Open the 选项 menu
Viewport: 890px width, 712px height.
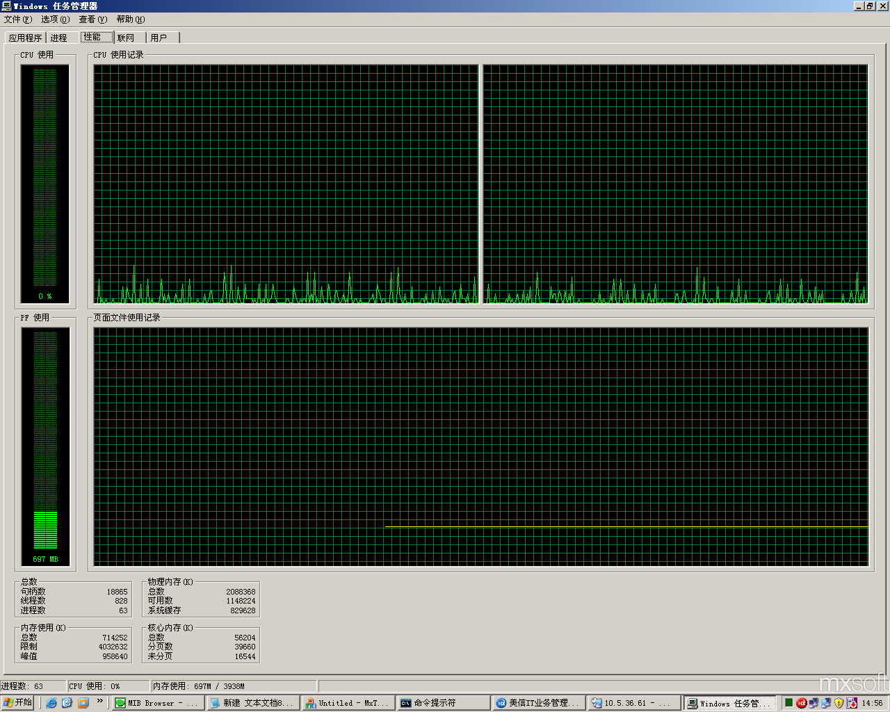[x=55, y=19]
